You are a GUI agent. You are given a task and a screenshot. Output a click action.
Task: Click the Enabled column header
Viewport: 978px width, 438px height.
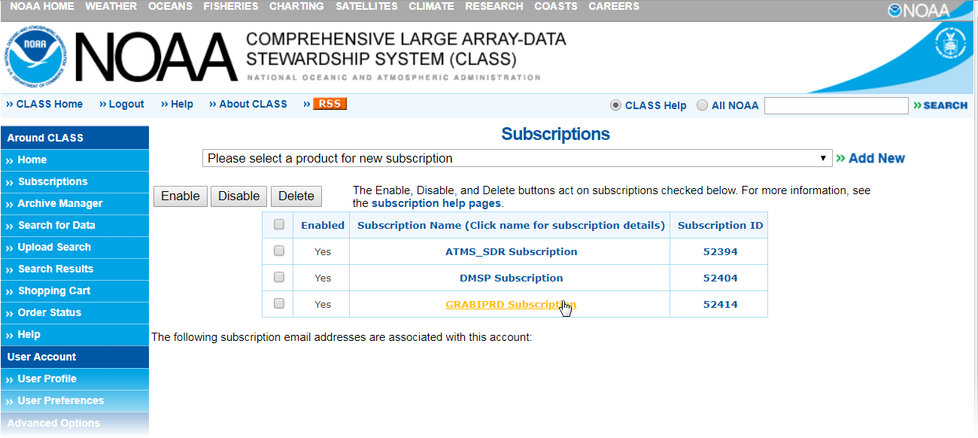pyautogui.click(x=323, y=225)
